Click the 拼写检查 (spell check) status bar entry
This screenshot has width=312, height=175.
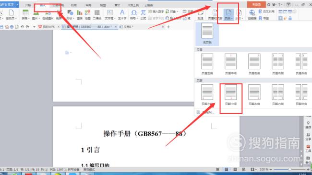pyautogui.click(x=72, y=170)
